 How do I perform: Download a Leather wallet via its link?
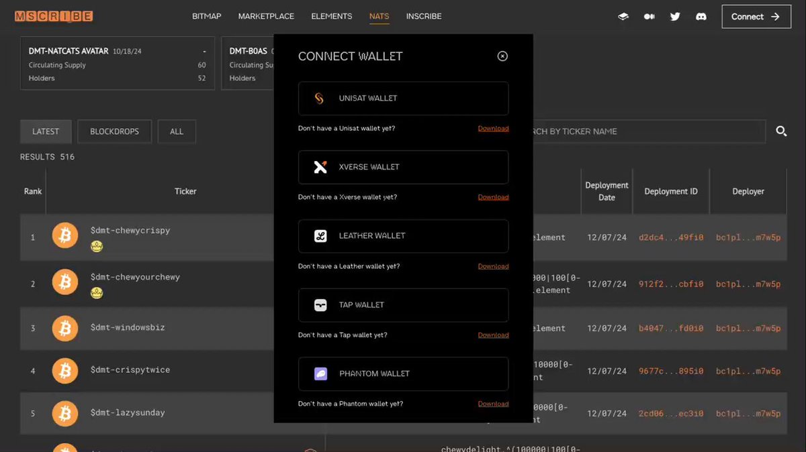(x=493, y=266)
